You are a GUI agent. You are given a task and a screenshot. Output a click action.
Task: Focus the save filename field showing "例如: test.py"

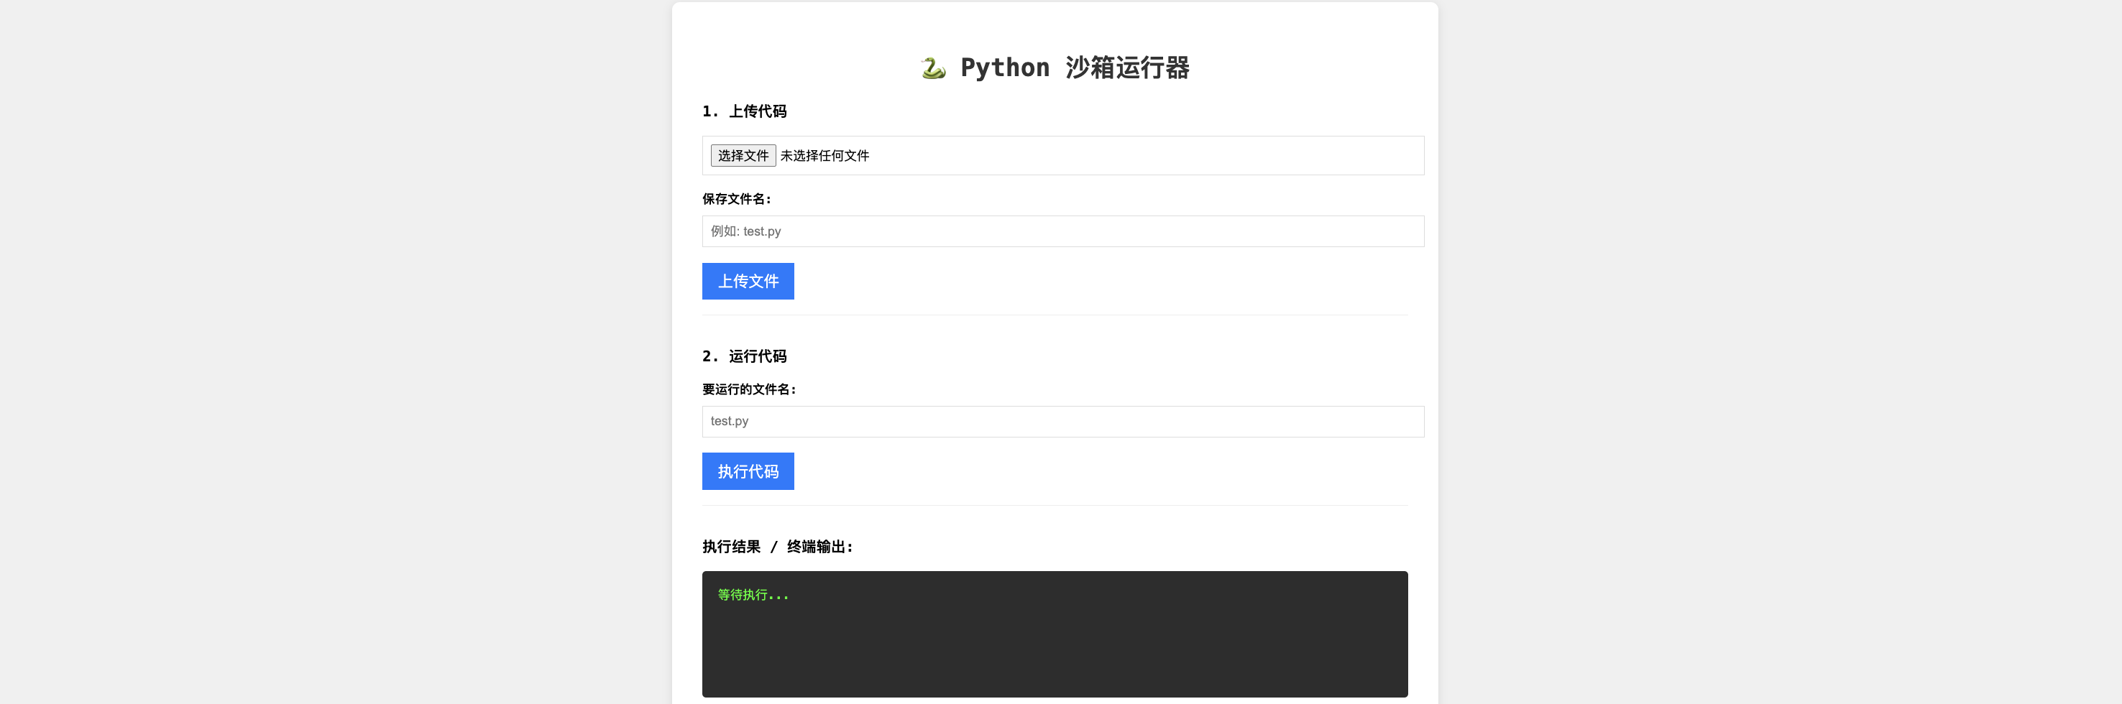(x=1062, y=231)
